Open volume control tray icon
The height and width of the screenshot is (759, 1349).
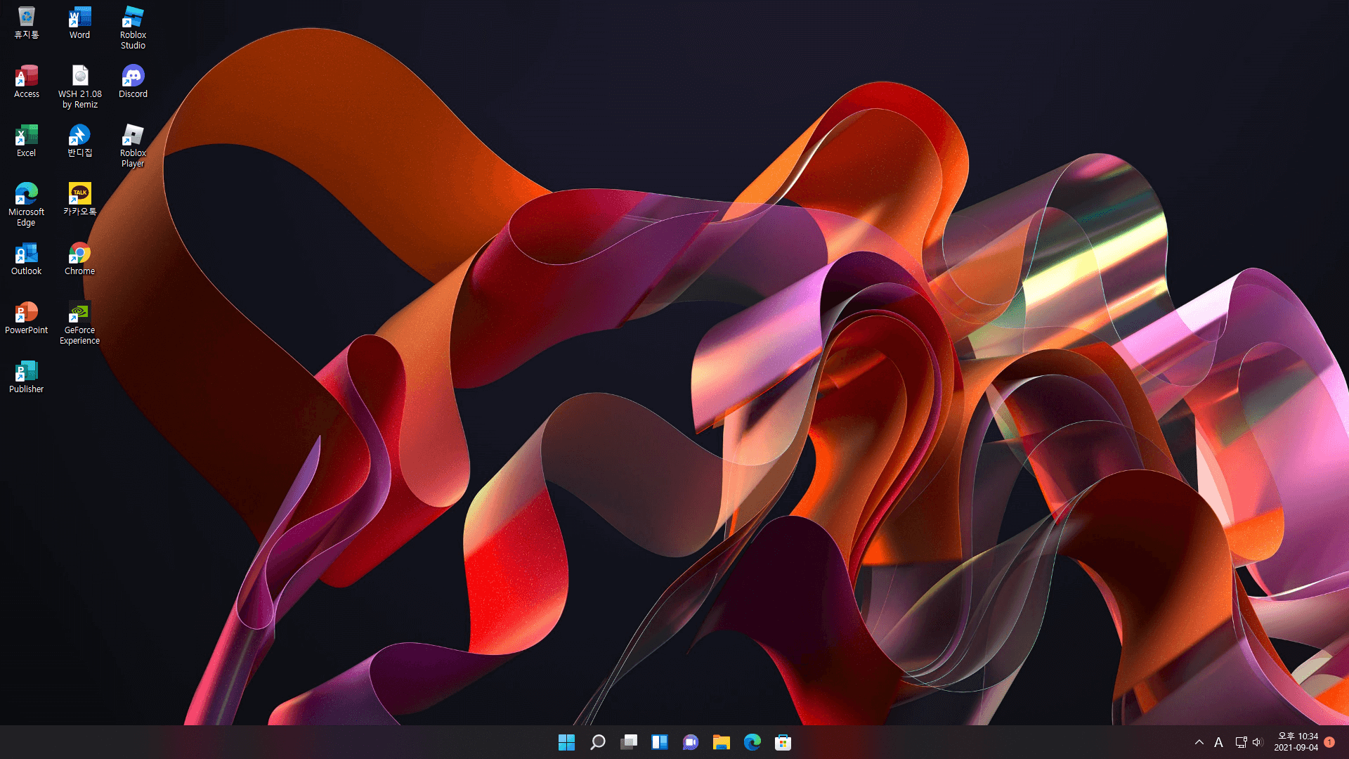click(x=1258, y=742)
